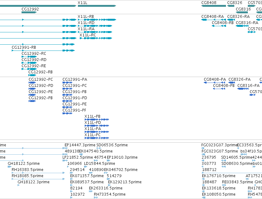Open the CG12992-RD transcript label
The width and height of the screenshot is (262, 199).
[34, 60]
